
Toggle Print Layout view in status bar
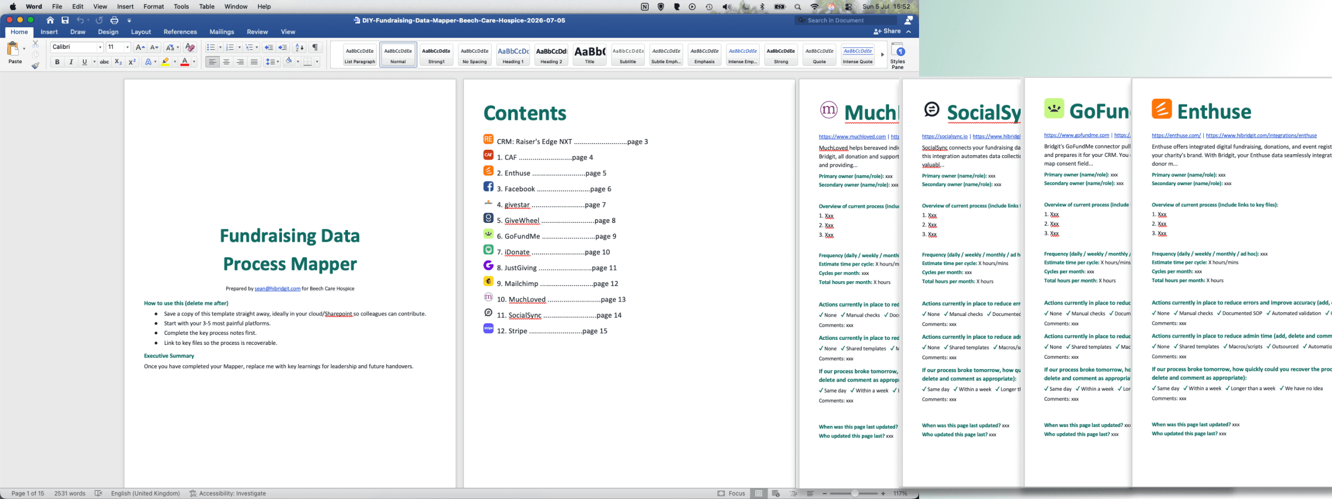(759, 493)
